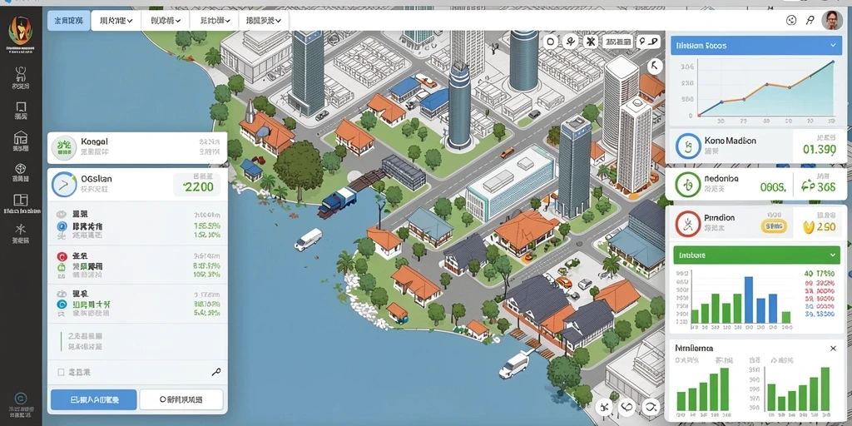Click the blue primary button at panel bottom
This screenshot has height=426, width=852.
(93, 399)
